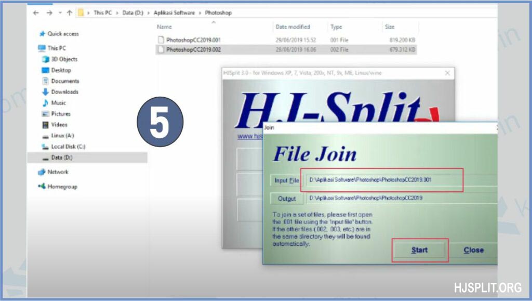Click the Downloads arrow icon
The height and width of the screenshot is (301, 532).
click(46, 92)
